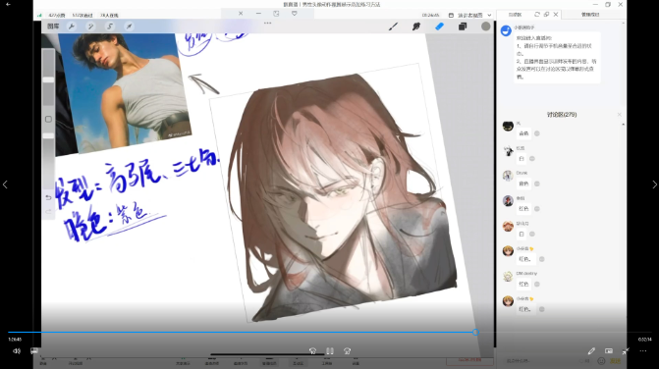Click the online viewers count text
The width and height of the screenshot is (659, 369).
109,15
